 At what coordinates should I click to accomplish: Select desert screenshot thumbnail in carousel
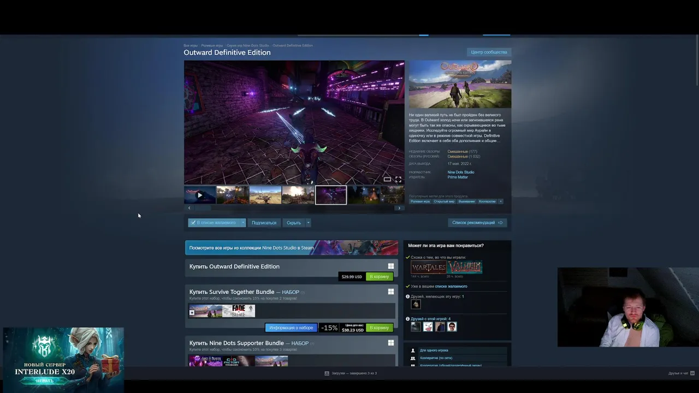265,195
